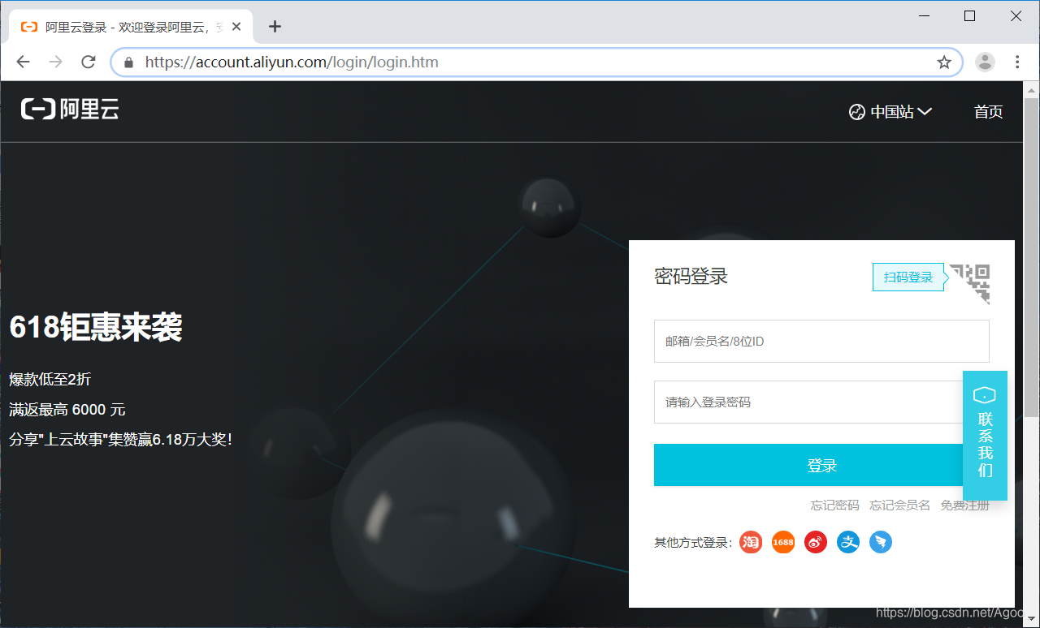Click the HTTPS lock icon in address bar
This screenshot has width=1040, height=628.
(x=128, y=62)
